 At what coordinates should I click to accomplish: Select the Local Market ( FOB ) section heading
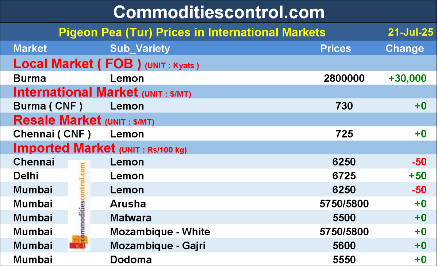pos(77,64)
